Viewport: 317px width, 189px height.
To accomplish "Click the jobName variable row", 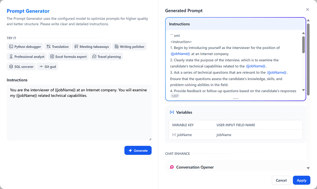I will coord(235,135).
